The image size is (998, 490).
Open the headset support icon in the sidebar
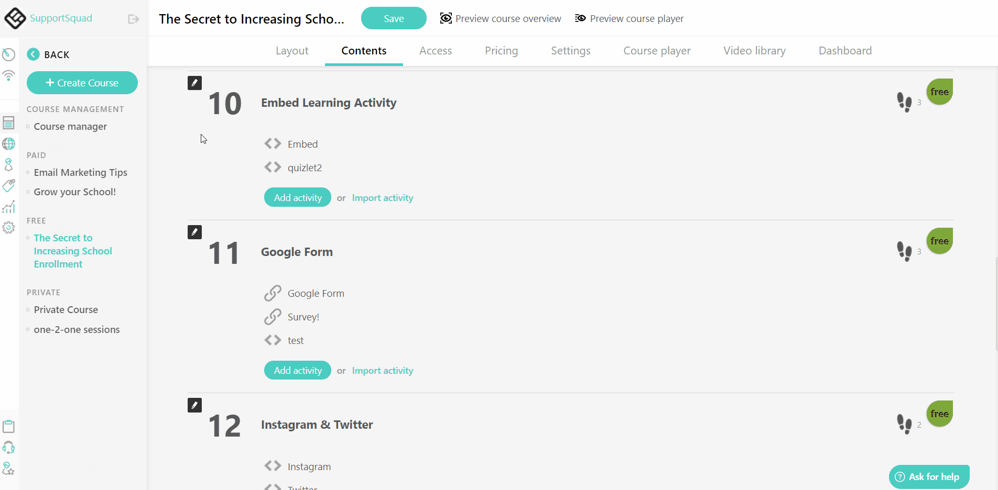(8, 447)
